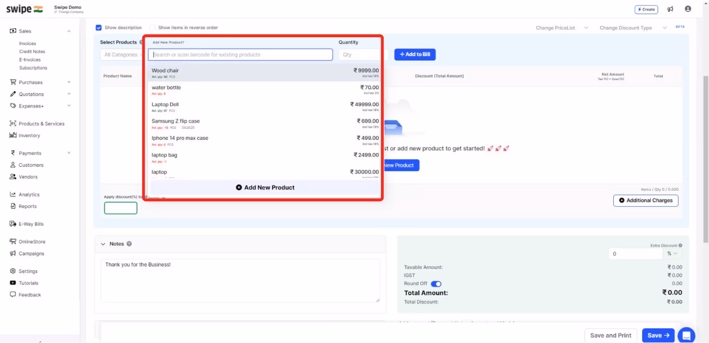The width and height of the screenshot is (709, 343).
Task: Click the Additional Charges button
Action: tap(646, 201)
